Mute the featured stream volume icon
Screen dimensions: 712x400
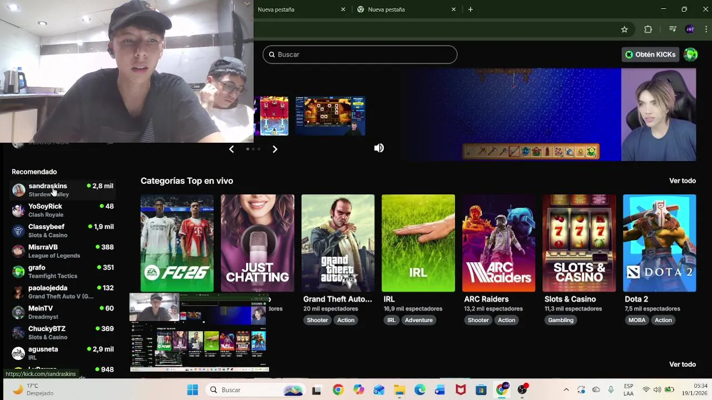(x=379, y=148)
